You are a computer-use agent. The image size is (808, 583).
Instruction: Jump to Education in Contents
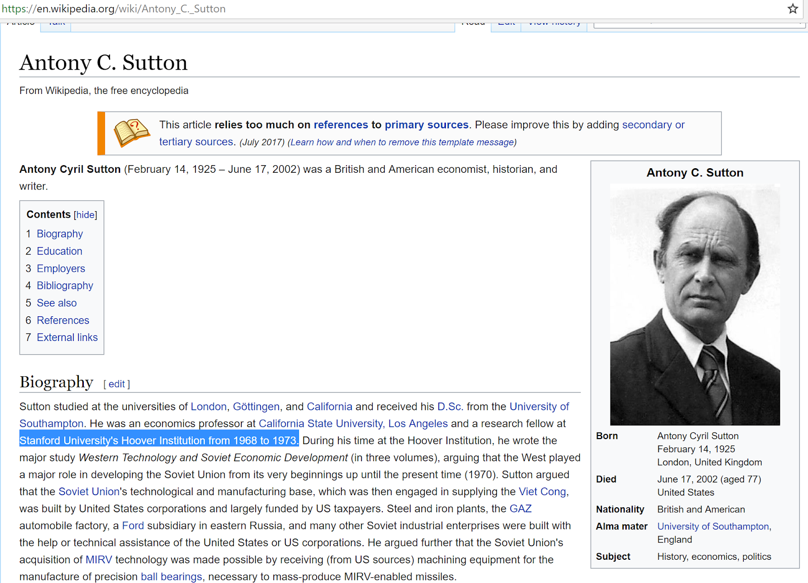[x=60, y=251]
